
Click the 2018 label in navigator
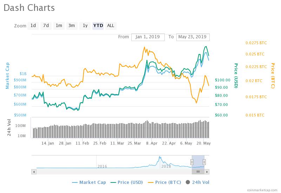pos(166,166)
